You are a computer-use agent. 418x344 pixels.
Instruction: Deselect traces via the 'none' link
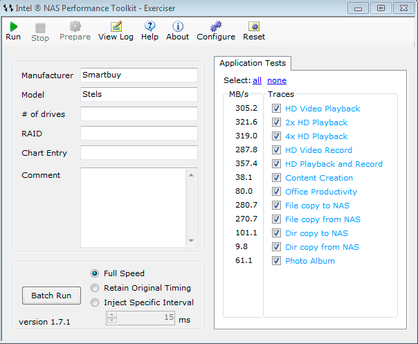pyautogui.click(x=277, y=80)
